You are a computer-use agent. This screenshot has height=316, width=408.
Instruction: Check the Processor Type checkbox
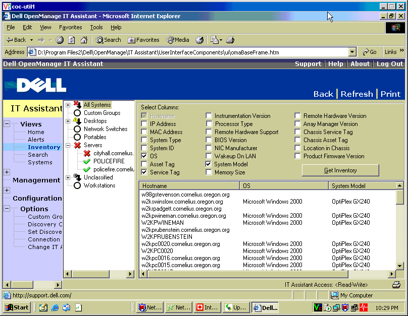[209, 124]
